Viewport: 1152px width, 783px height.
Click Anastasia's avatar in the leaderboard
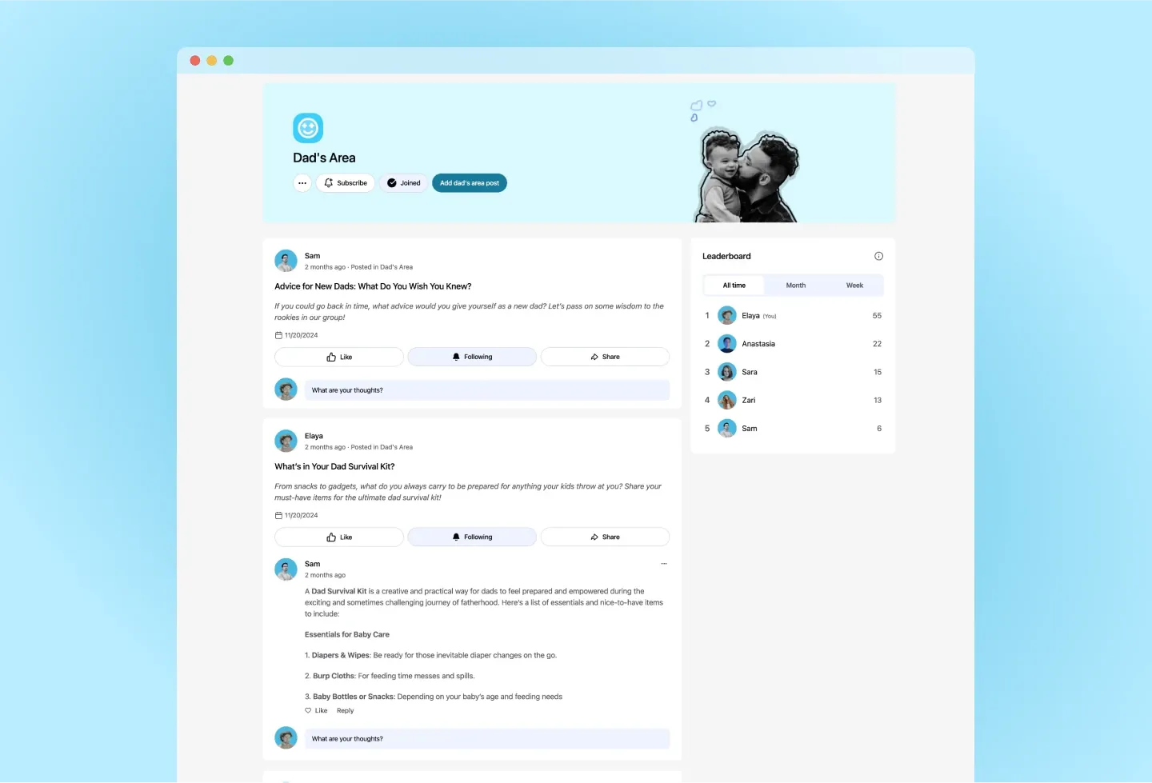727,344
